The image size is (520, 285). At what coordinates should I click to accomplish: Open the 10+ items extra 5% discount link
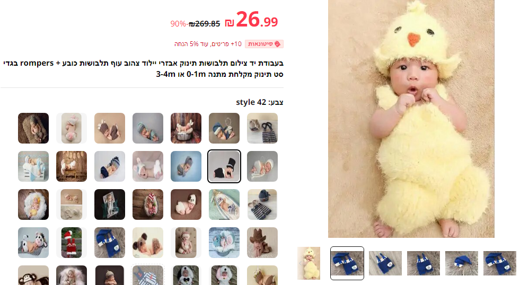pos(208,44)
